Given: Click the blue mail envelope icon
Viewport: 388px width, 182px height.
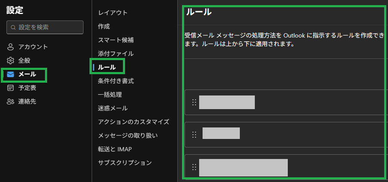Looking at the screenshot, I should 10,74.
